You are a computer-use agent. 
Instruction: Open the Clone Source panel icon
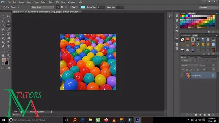click(x=177, y=38)
